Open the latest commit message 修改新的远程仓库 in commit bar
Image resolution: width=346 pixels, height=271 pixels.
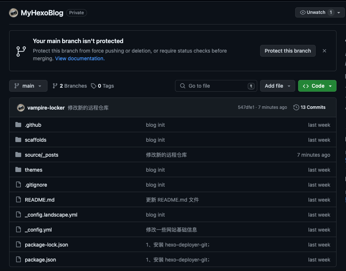[x=88, y=108]
